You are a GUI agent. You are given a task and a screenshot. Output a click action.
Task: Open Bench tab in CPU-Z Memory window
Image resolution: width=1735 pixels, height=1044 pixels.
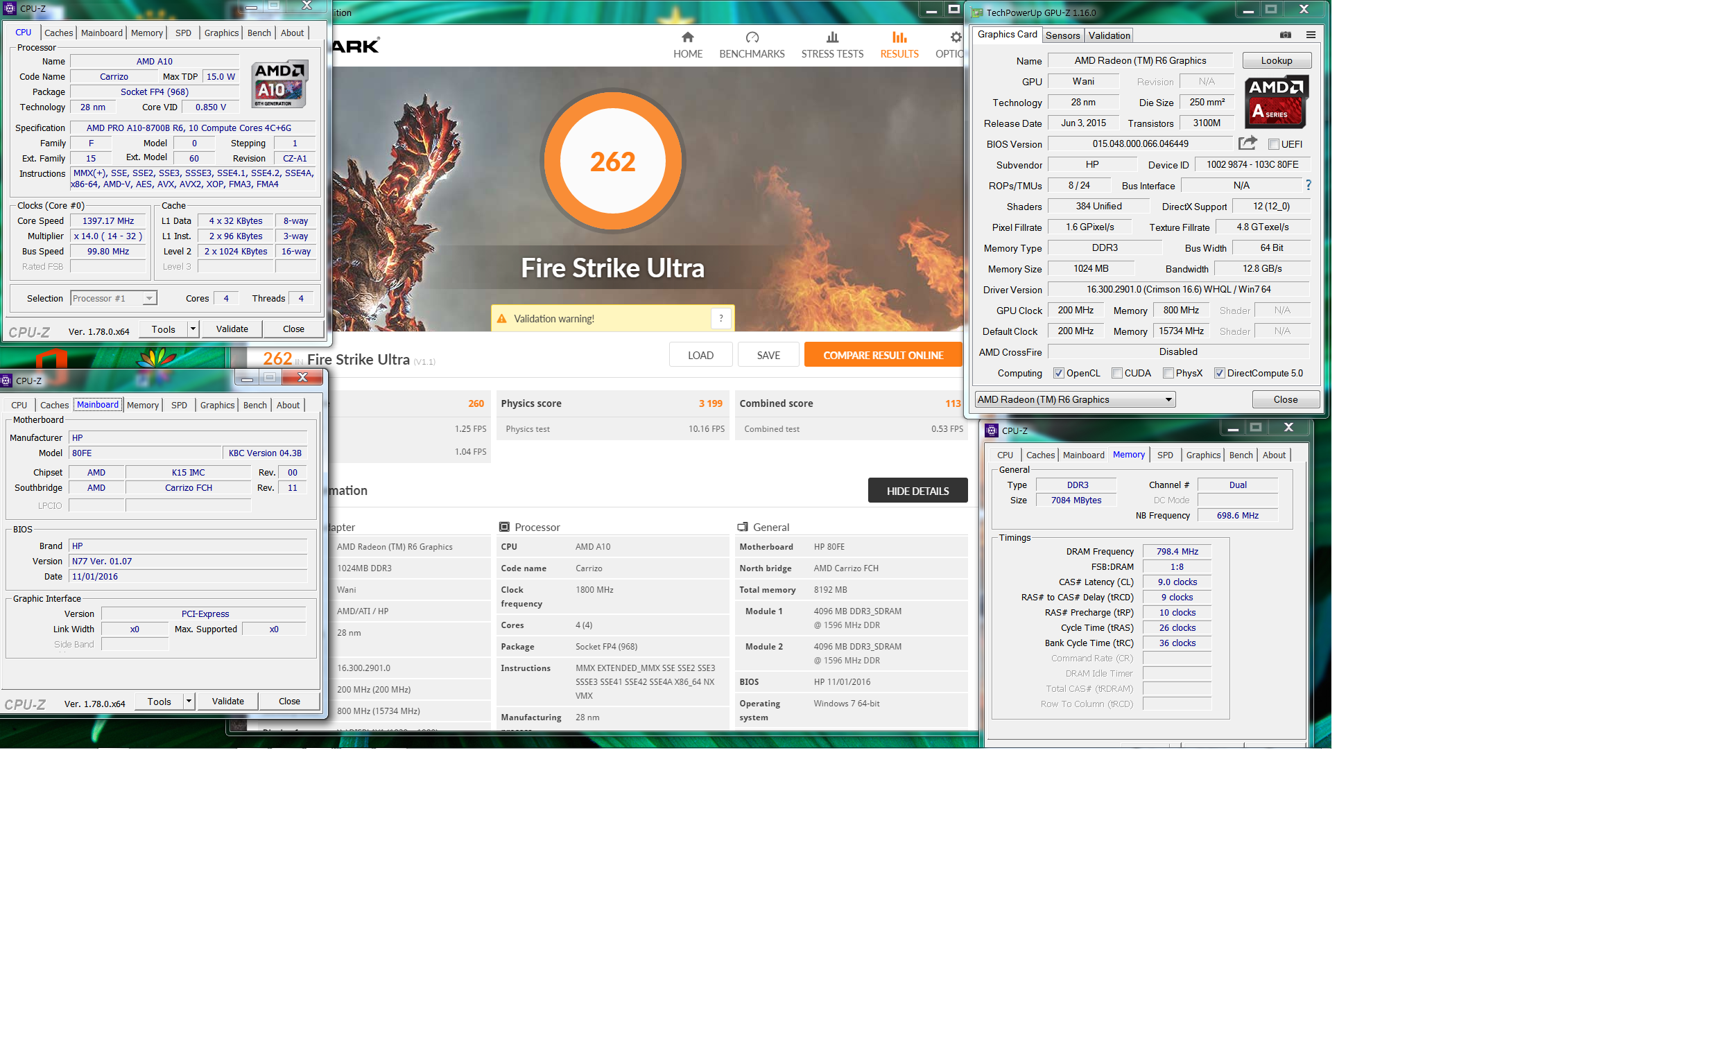(1241, 455)
